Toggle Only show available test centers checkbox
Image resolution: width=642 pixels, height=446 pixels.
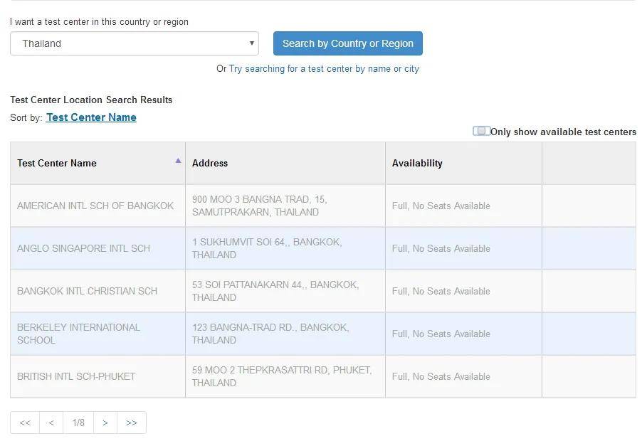point(480,131)
